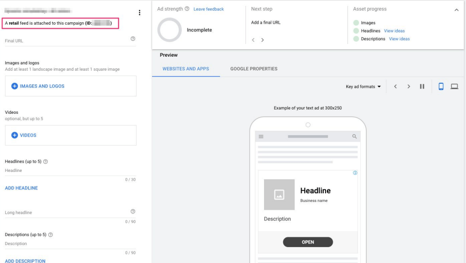Click the Descriptions status indicator dot

(356, 39)
